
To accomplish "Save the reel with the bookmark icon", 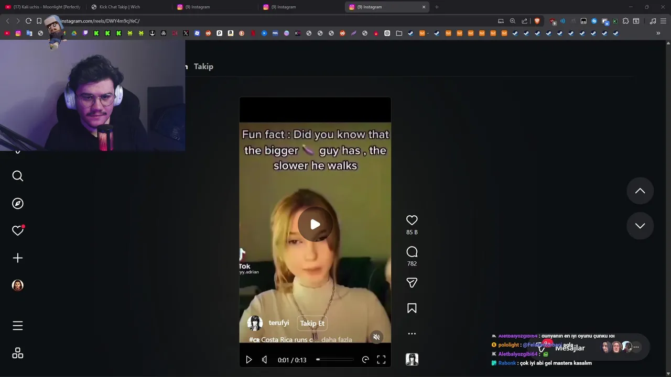I will click(412, 308).
